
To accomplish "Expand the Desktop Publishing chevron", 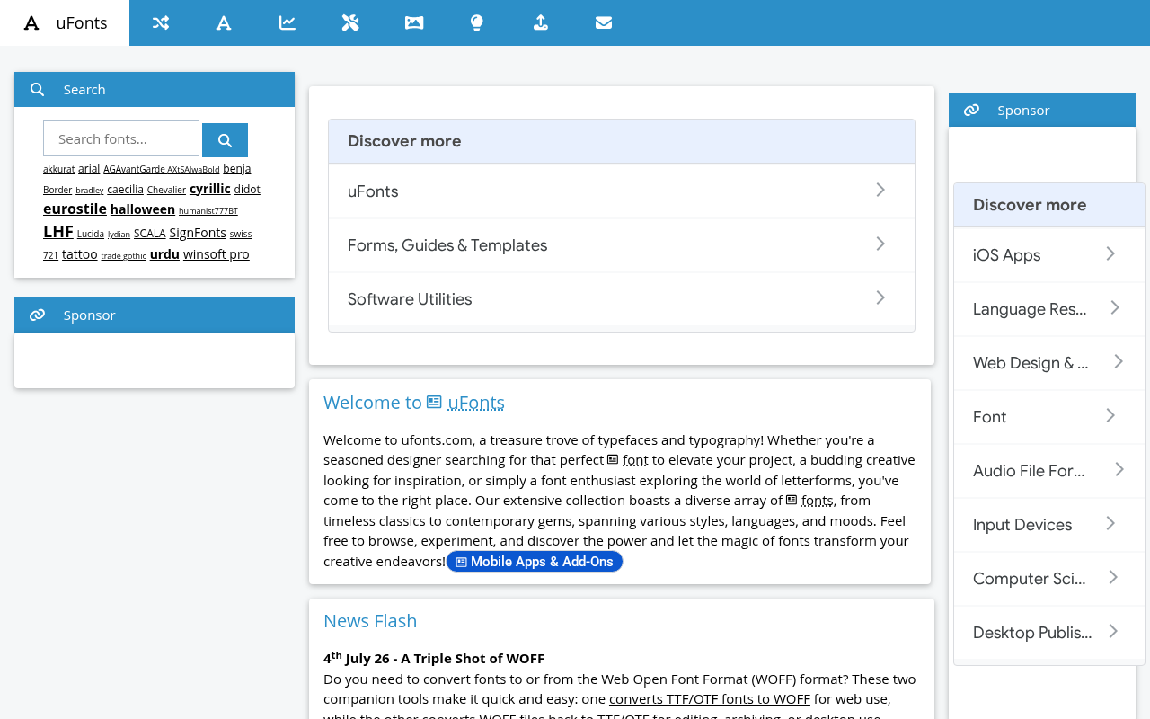I will click(1113, 631).
